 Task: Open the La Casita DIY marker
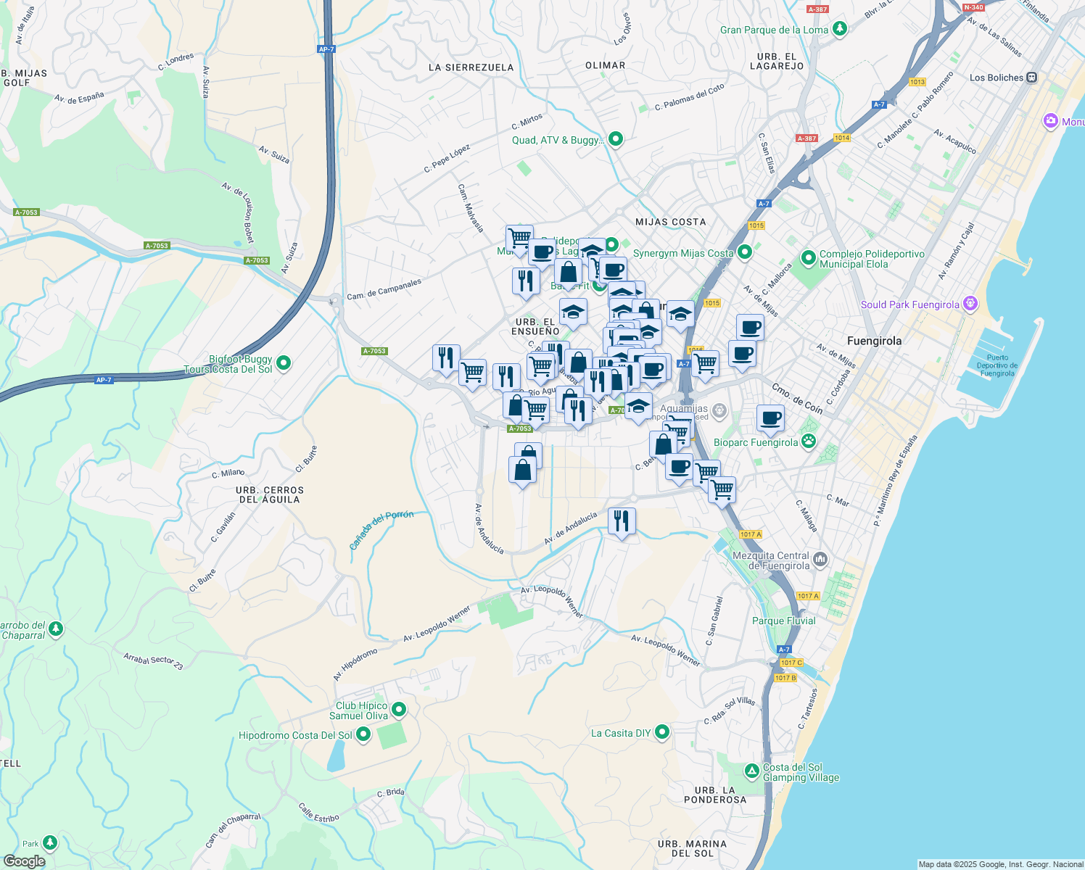661,732
